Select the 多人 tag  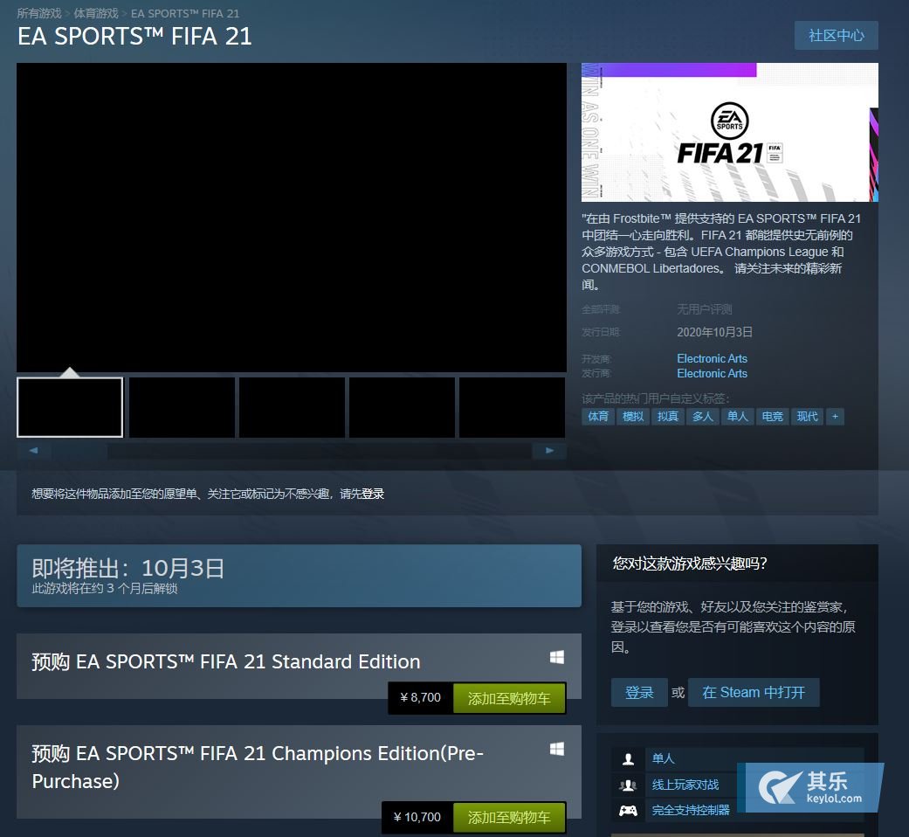[702, 417]
